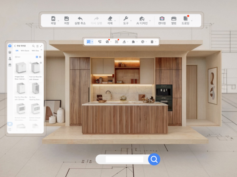Open the 드로잉 (Drawing) document tool
The height and width of the screenshot is (177, 237).
tap(185, 20)
